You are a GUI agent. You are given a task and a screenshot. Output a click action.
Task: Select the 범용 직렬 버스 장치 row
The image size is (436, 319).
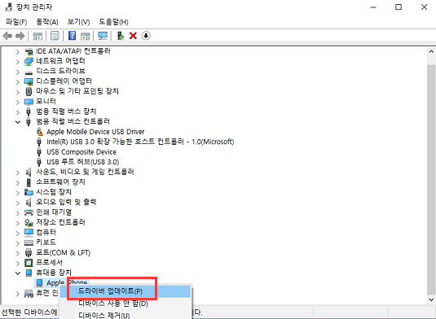click(x=66, y=111)
